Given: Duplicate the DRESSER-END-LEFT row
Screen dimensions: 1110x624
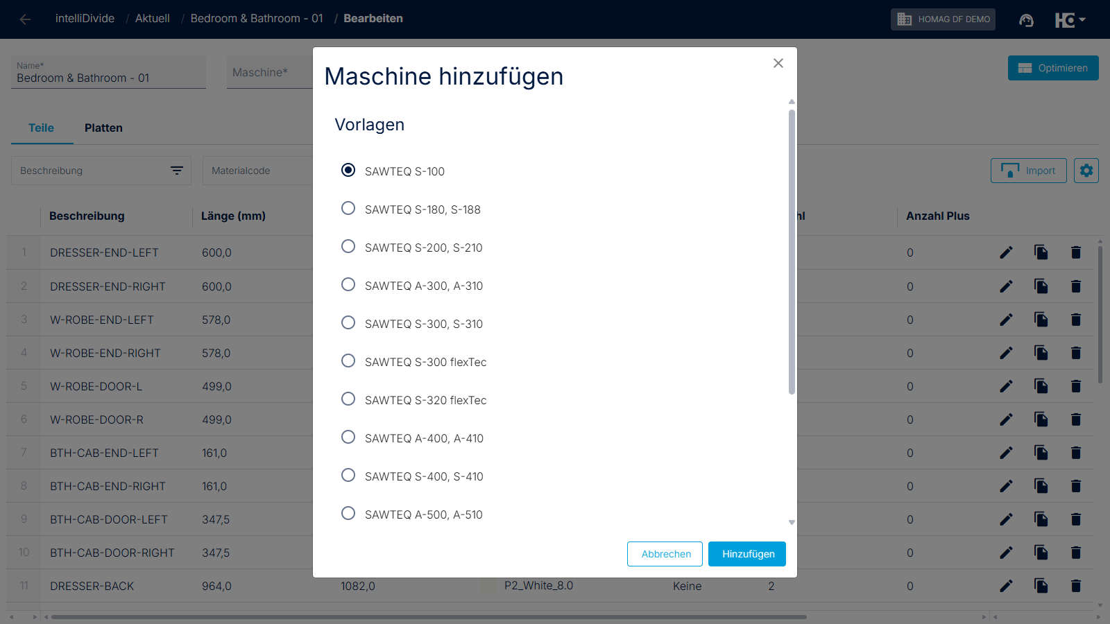Looking at the screenshot, I should pos(1041,252).
